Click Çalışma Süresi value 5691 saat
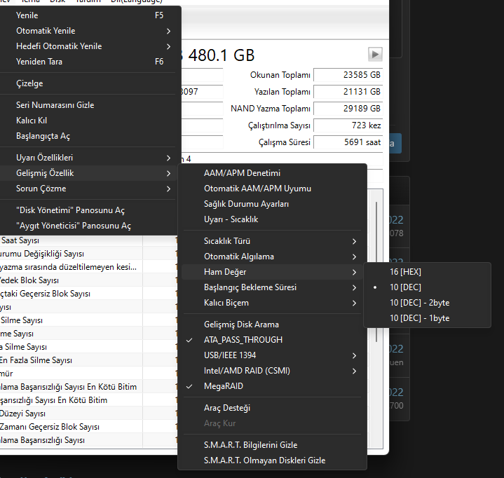Image resolution: width=504 pixels, height=478 pixels. pyautogui.click(x=348, y=142)
